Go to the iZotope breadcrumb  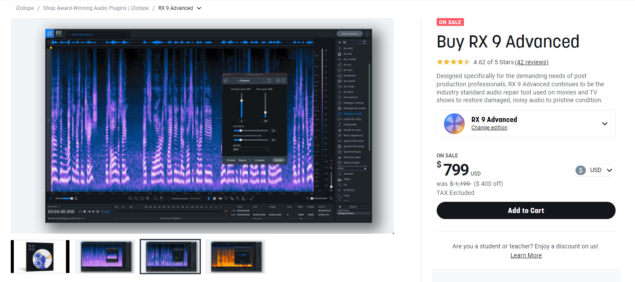point(25,8)
